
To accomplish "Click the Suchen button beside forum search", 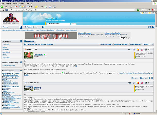I will [x=74, y=24].
